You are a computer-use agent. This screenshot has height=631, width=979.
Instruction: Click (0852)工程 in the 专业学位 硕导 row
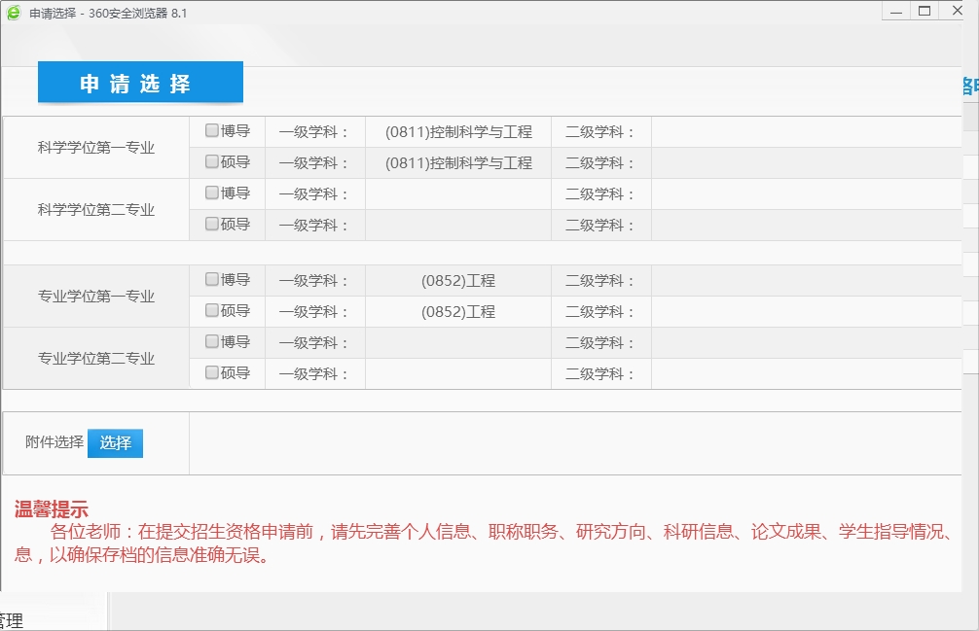pos(458,312)
